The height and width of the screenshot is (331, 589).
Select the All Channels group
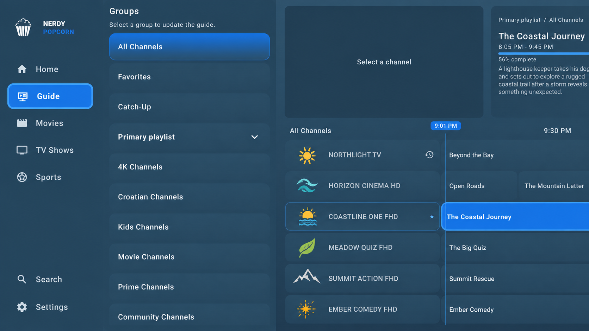[190, 47]
